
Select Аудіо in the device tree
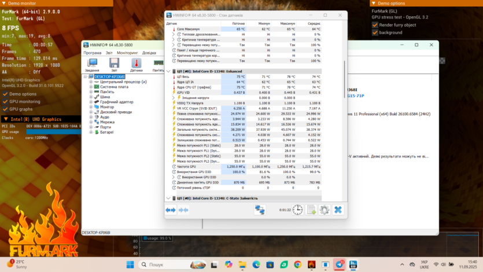[105, 117]
